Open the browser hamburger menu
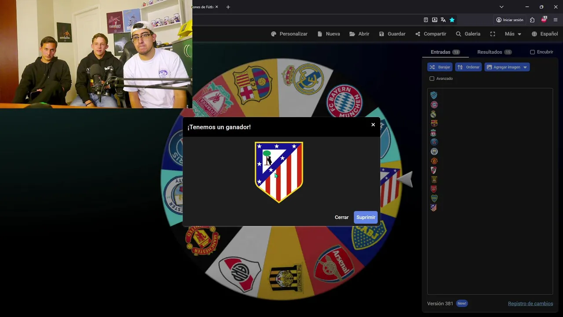This screenshot has height=317, width=563. 556,20
